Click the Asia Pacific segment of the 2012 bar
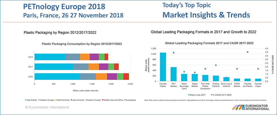Image resolution: width=277 pixels, height=115 pixels. 50,57
